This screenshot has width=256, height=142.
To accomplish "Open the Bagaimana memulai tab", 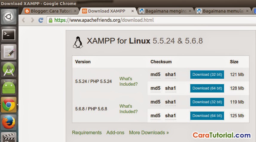I will click(x=223, y=11).
